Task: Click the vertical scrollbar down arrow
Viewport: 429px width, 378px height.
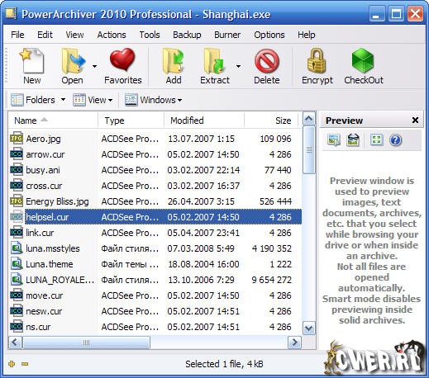Action: pyautogui.click(x=308, y=328)
